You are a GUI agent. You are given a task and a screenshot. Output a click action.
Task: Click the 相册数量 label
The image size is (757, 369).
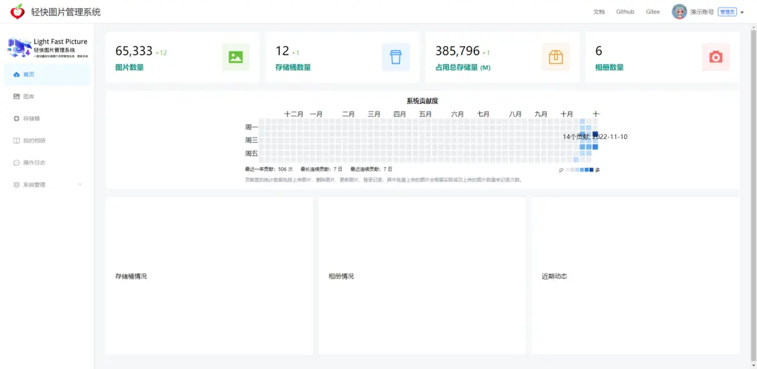tap(609, 67)
